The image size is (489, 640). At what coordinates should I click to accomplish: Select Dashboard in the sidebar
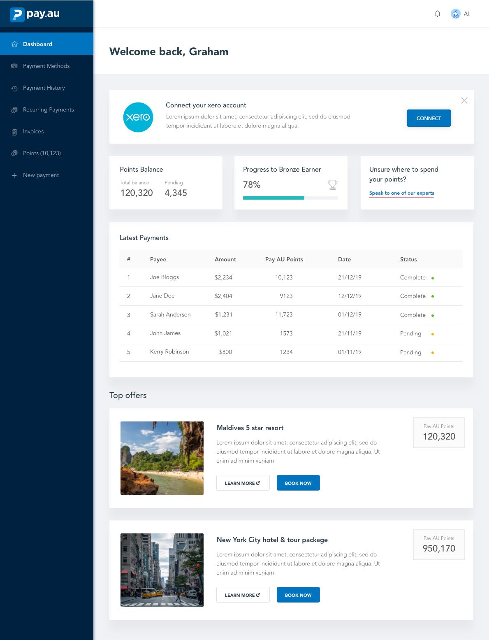[37, 44]
